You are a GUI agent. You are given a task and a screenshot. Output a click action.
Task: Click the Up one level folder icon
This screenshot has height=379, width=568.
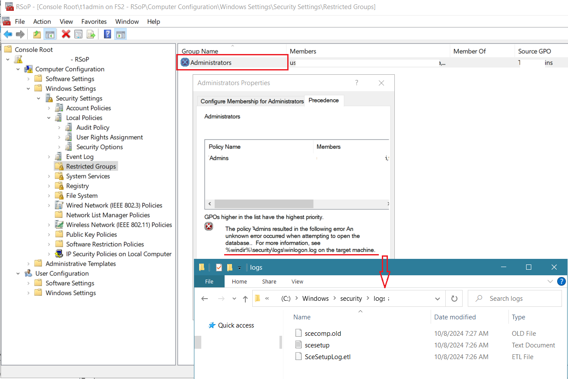37,34
